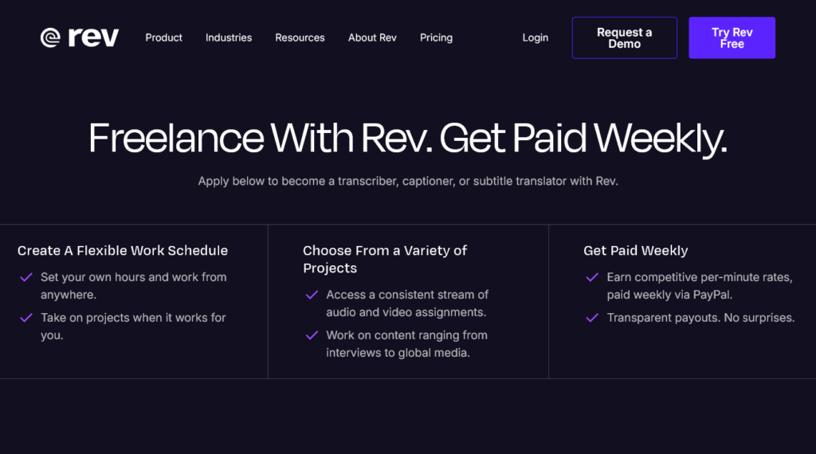Click text 'Work on content ranging from interviews'
The height and width of the screenshot is (454, 816).
click(x=407, y=344)
